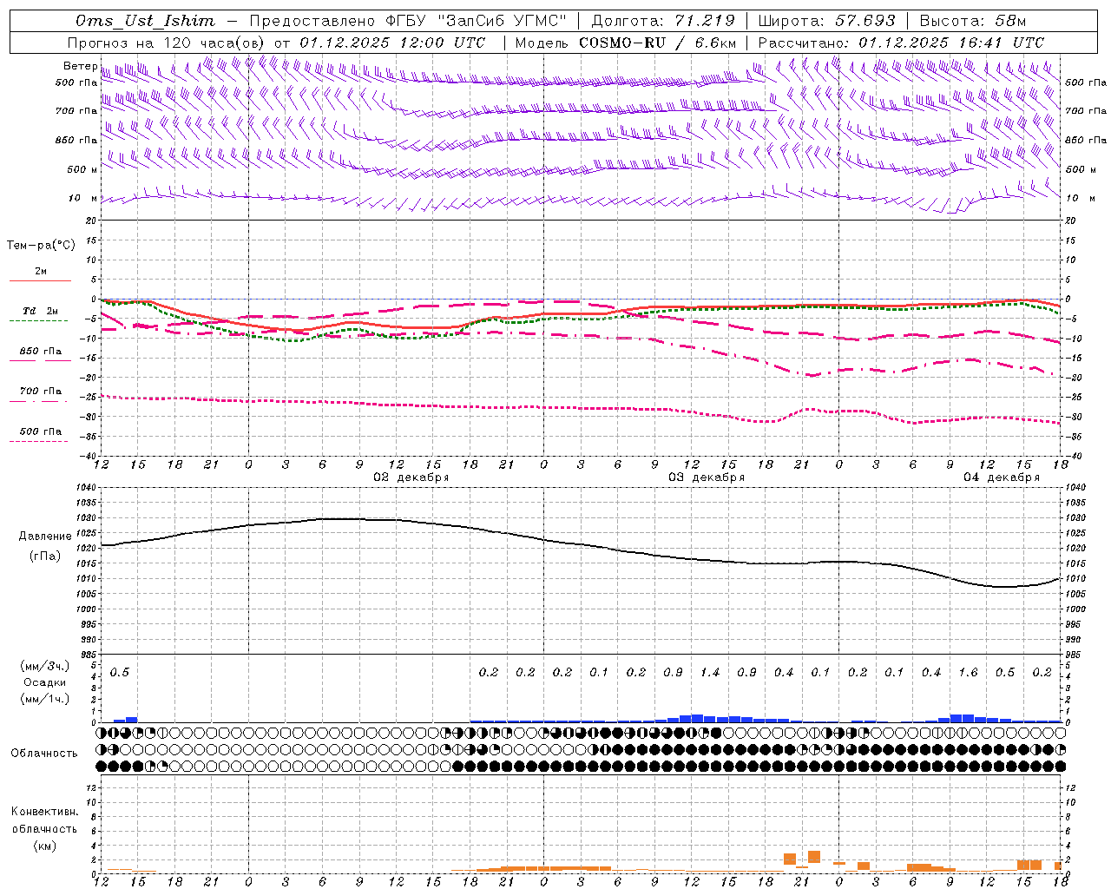1111x889 pixels.
Task: Click the Облачность section label
Action: coord(44,754)
